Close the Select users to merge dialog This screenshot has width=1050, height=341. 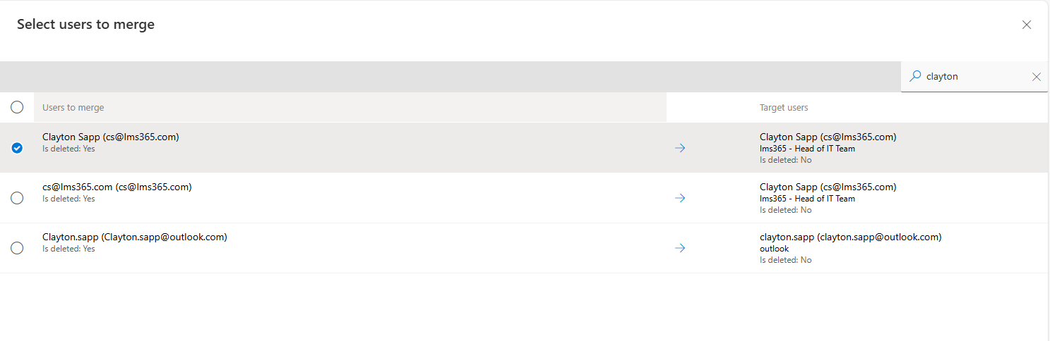coord(1027,25)
